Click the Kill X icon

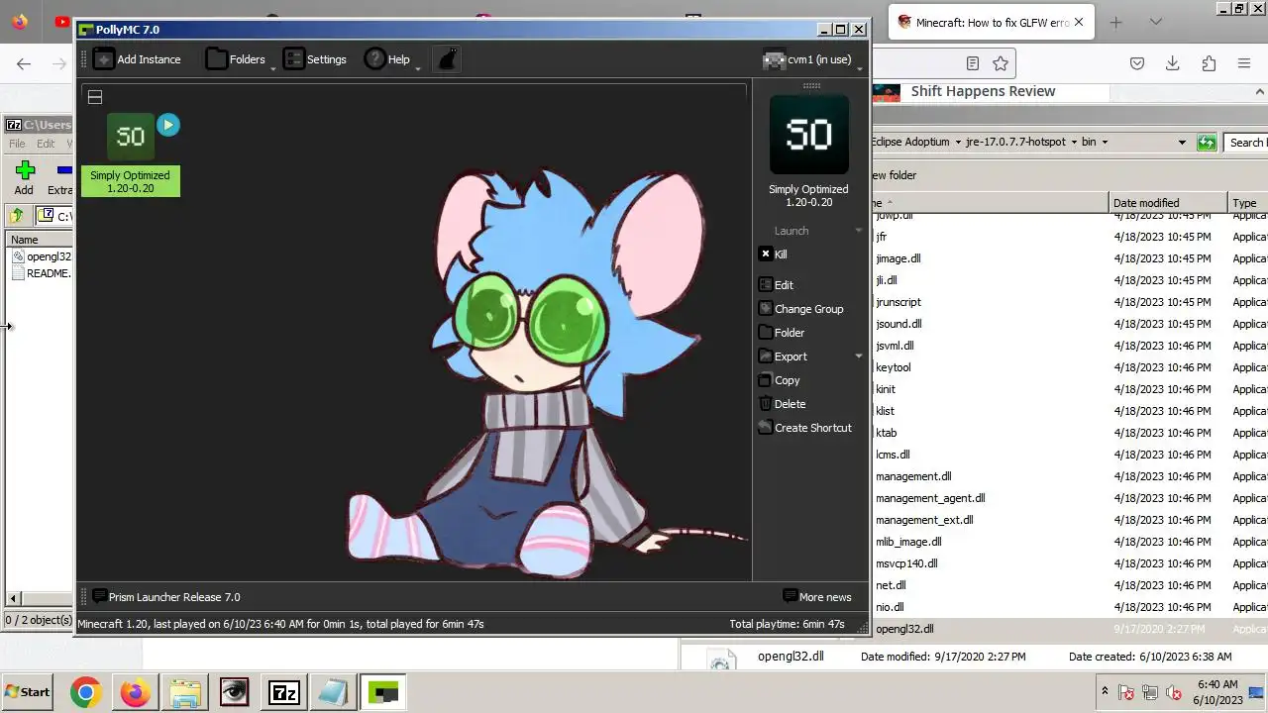766,255
